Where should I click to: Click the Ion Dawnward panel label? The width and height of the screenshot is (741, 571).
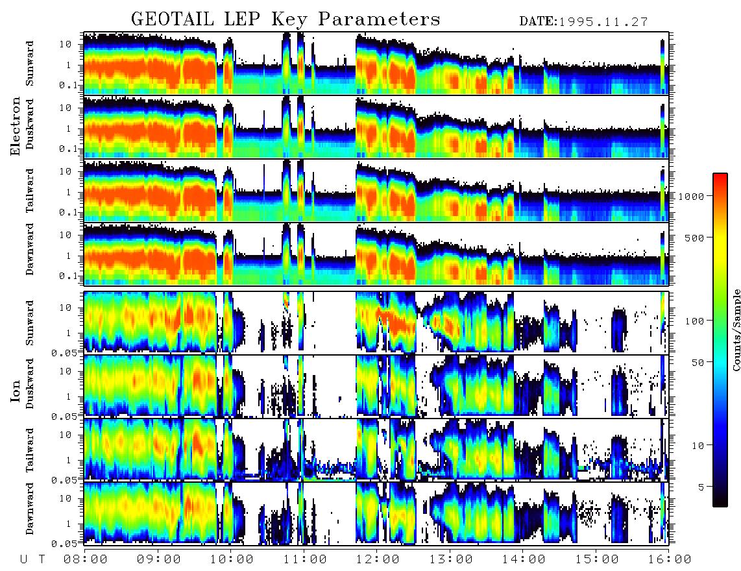(30, 509)
